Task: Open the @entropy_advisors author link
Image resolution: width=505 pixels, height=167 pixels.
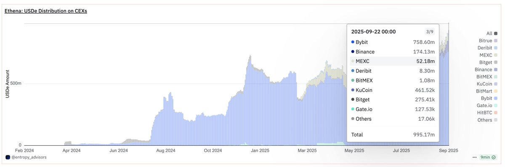Action: [29, 157]
